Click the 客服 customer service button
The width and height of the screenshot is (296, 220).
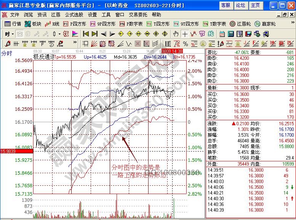click(x=226, y=5)
